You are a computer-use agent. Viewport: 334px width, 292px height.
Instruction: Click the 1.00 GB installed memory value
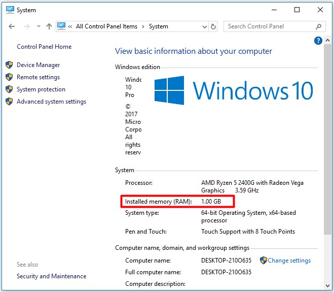[211, 201]
